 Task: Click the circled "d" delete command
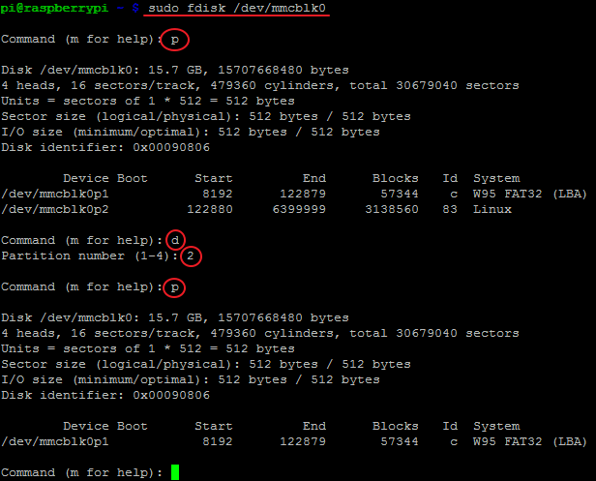(174, 240)
